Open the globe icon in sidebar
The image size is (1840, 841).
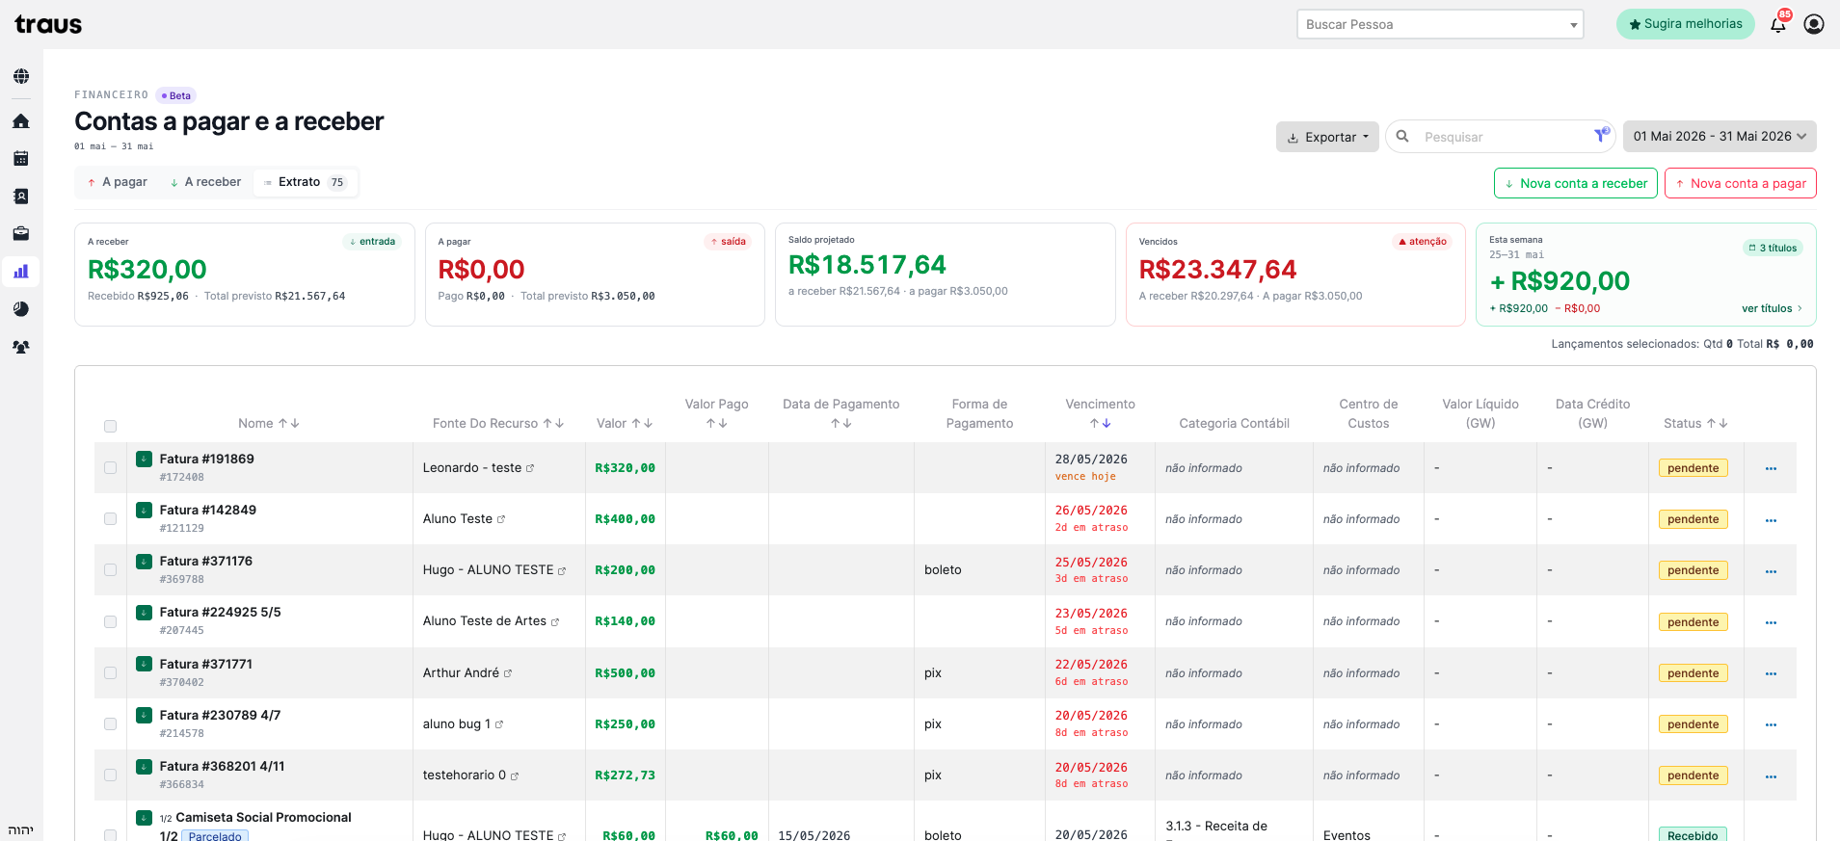pyautogui.click(x=20, y=76)
